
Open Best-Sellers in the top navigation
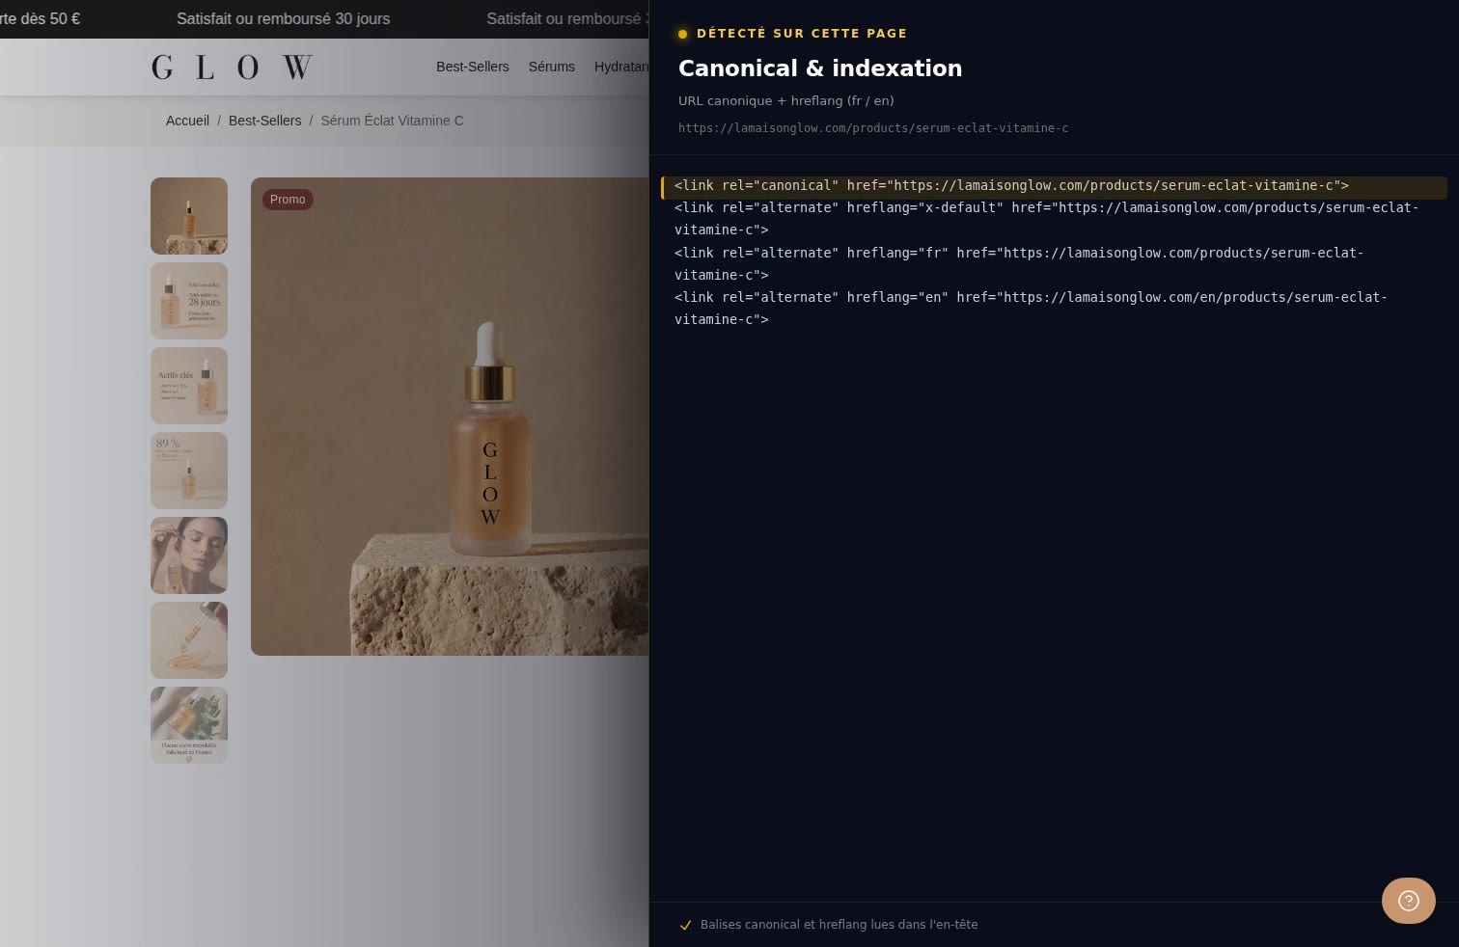coord(473,67)
